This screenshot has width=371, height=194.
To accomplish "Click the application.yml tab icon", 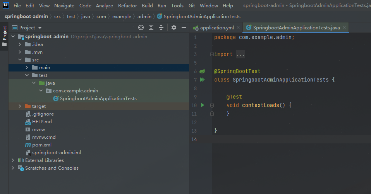I will point(196,28).
